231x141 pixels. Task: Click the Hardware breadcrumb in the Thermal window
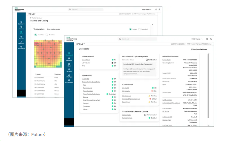(39, 18)
